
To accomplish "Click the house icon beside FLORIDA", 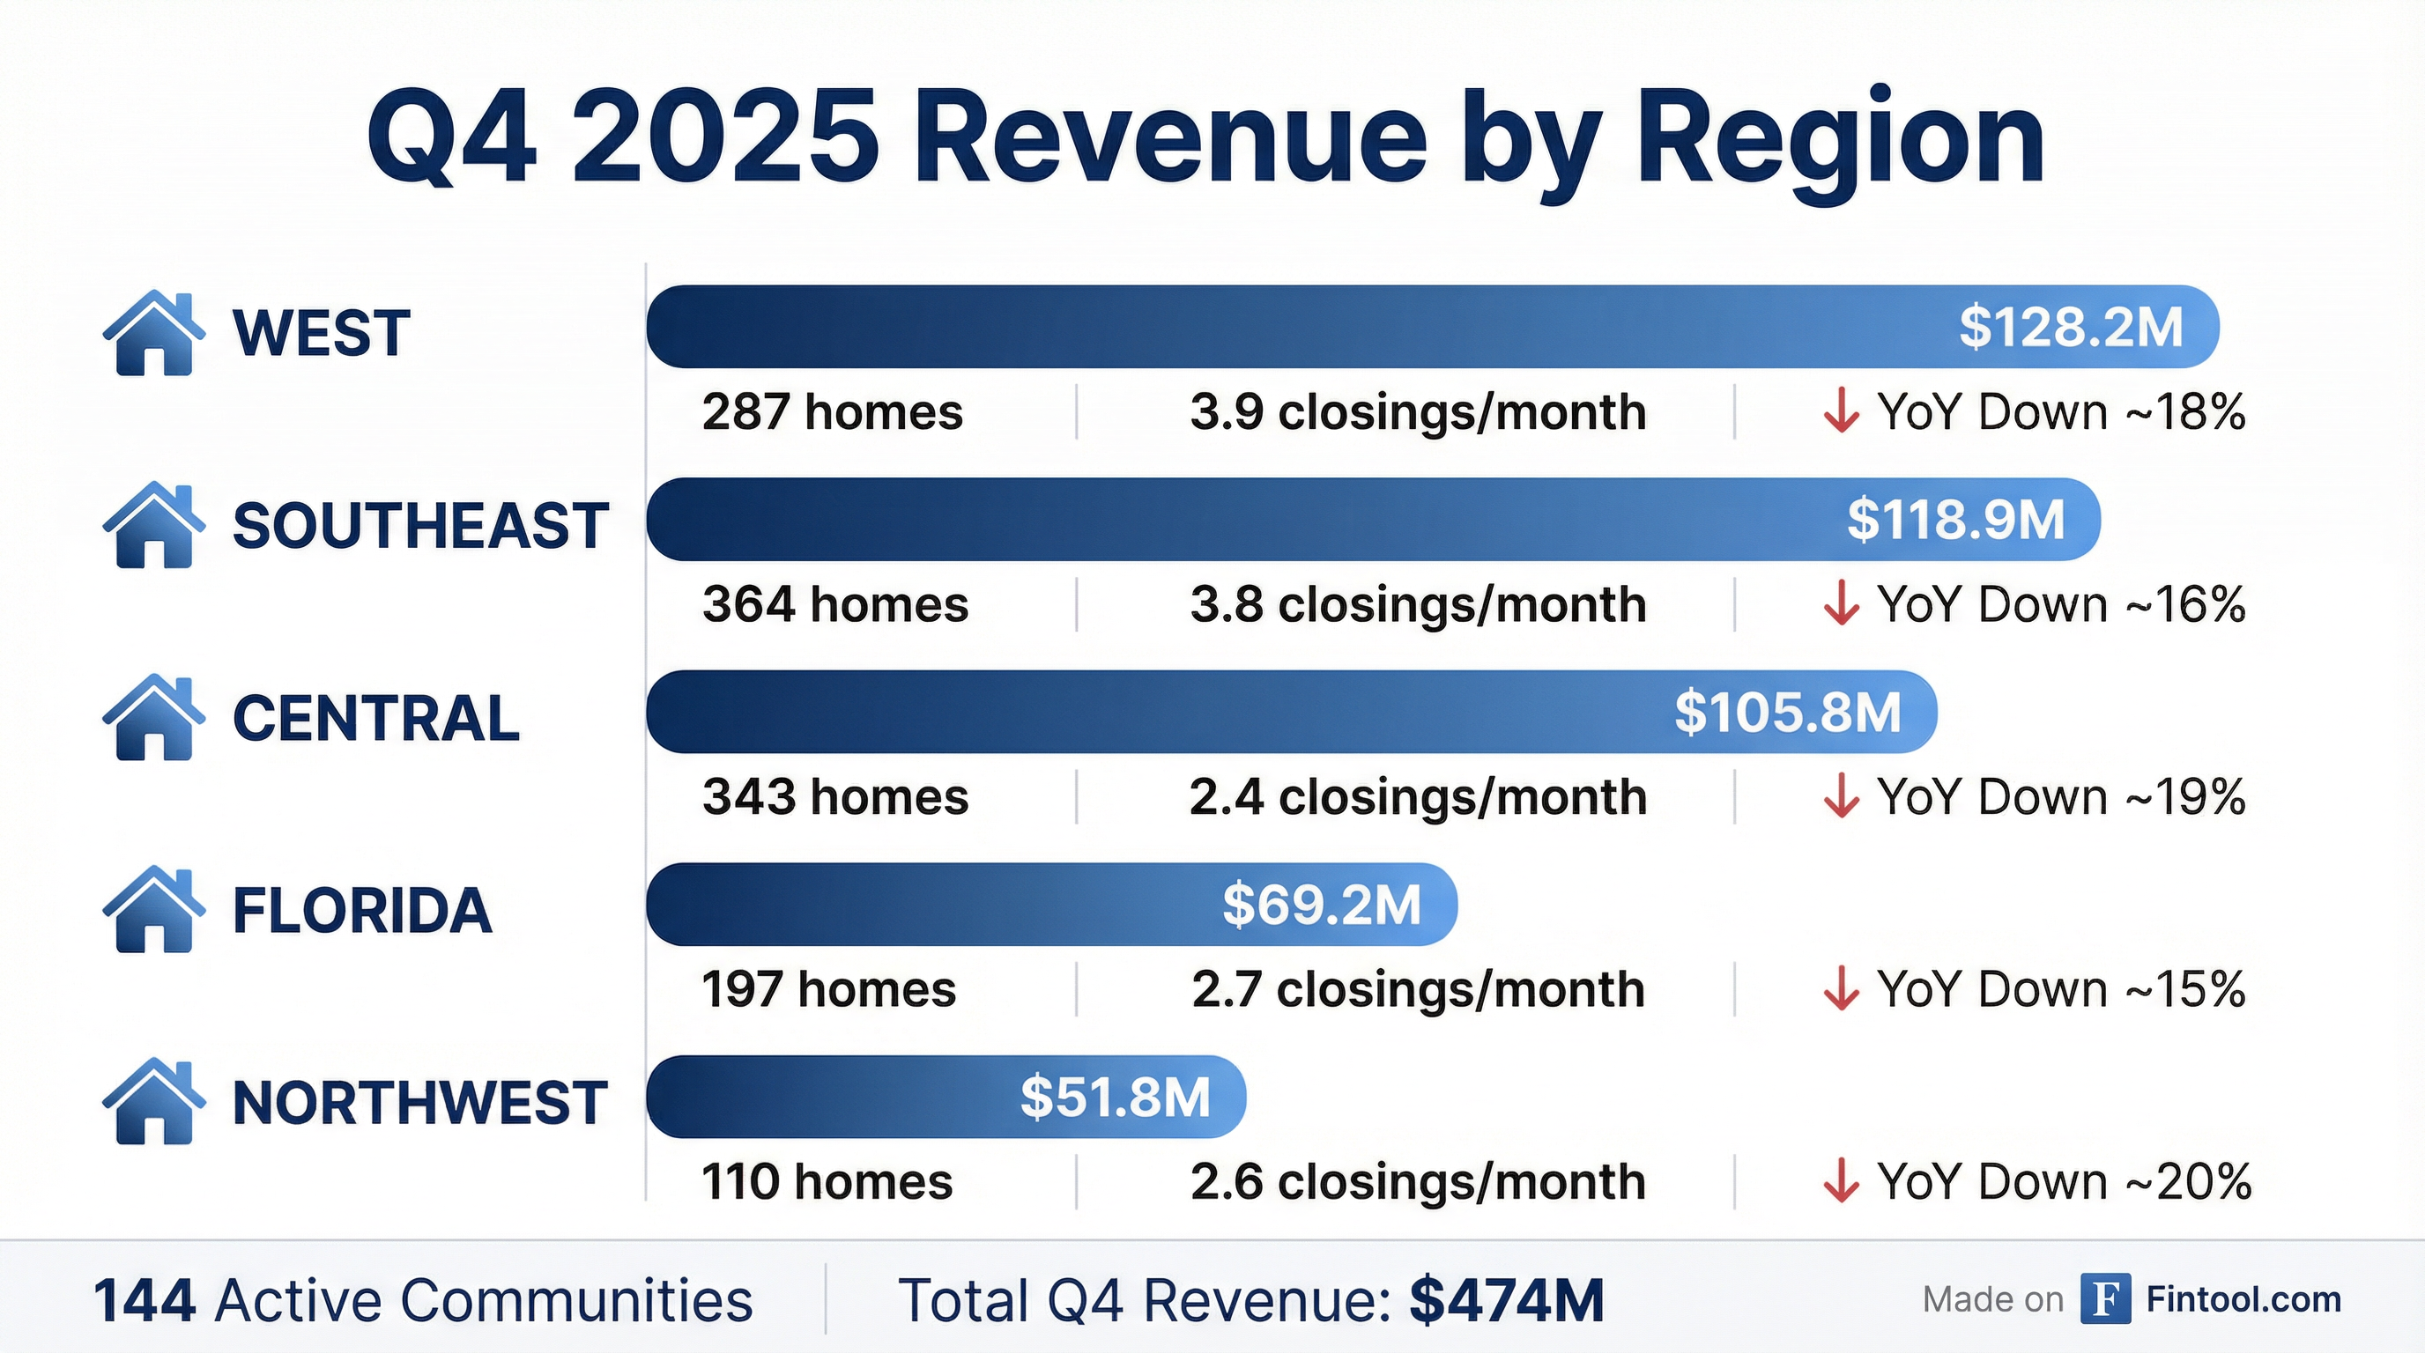I will point(153,911).
